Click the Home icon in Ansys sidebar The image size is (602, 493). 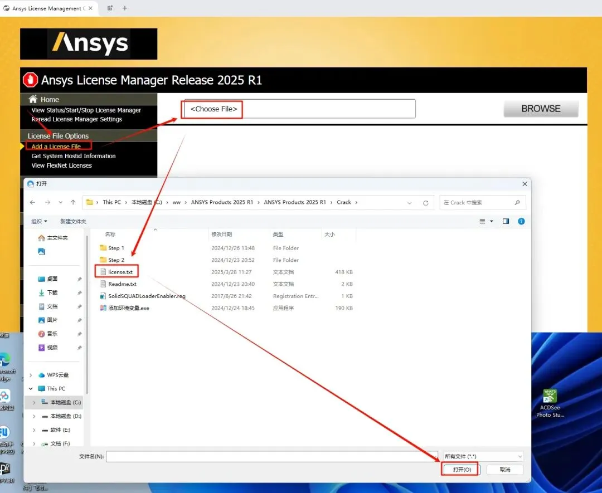coord(33,99)
